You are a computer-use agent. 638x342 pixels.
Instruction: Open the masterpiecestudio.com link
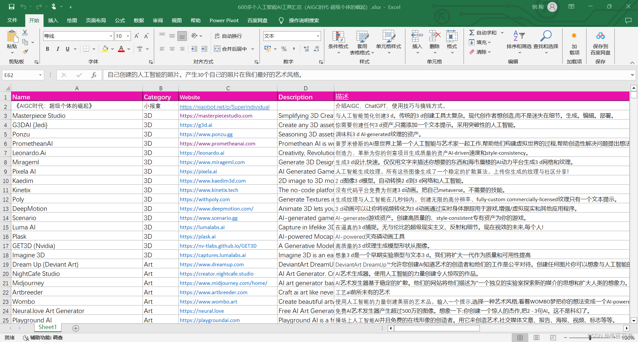coord(216,116)
